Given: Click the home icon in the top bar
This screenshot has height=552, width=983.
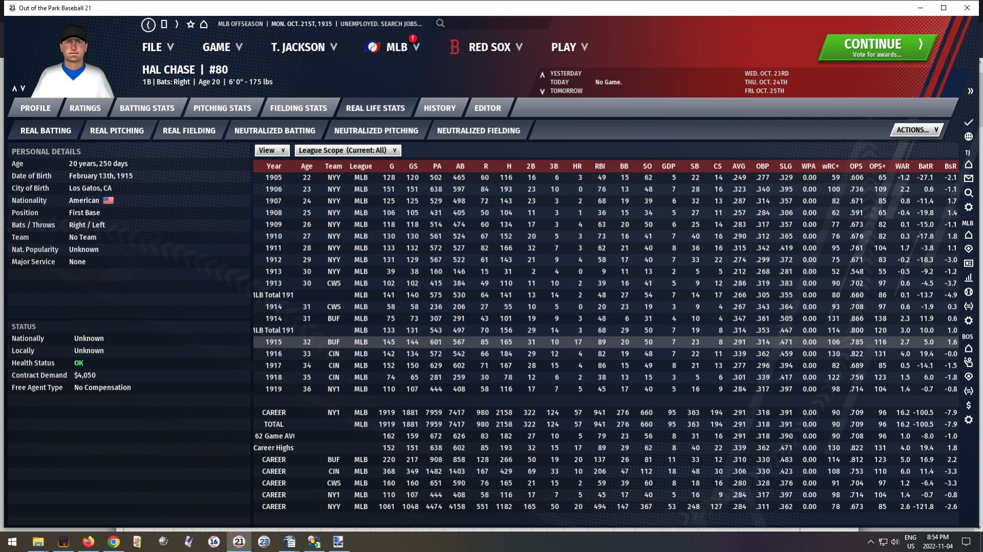Looking at the screenshot, I should point(204,24).
